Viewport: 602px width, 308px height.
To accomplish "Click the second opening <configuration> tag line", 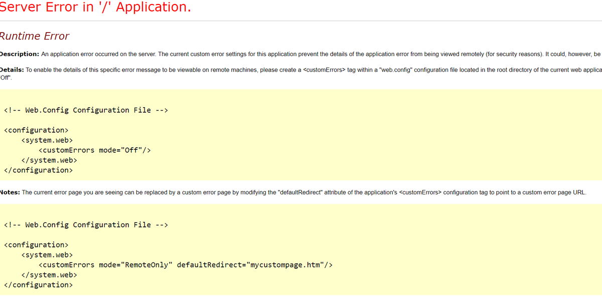I will coord(36,245).
